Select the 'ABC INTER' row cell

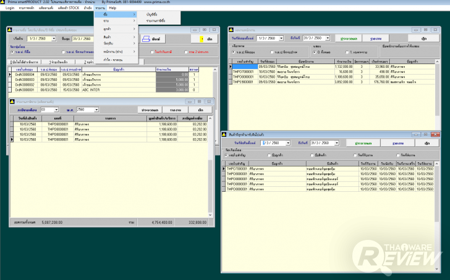[x=119, y=90]
